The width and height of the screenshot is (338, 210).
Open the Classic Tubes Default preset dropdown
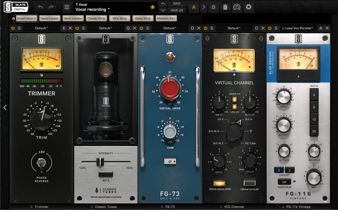point(105,28)
